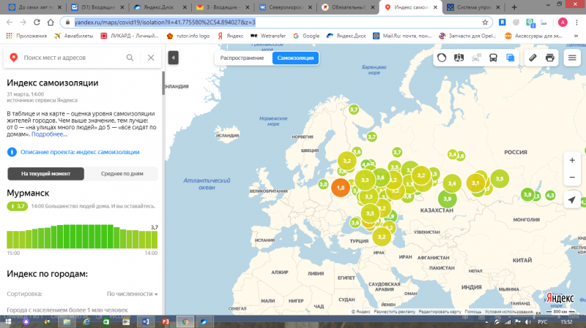
Task: Open PowerPoint from the Windows taskbar
Action: pos(166,321)
